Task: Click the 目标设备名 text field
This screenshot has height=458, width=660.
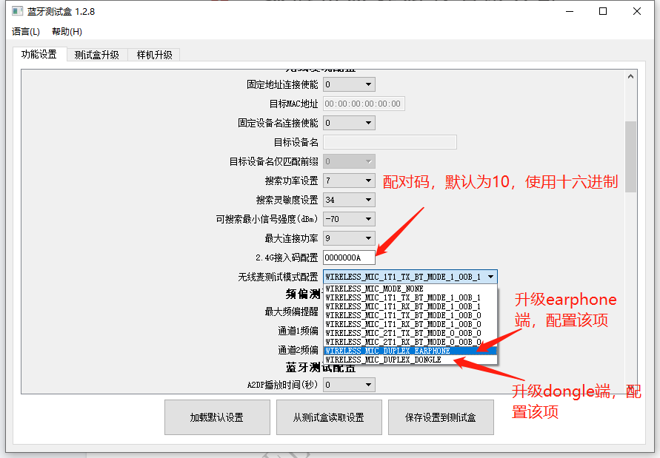Action: [x=390, y=142]
